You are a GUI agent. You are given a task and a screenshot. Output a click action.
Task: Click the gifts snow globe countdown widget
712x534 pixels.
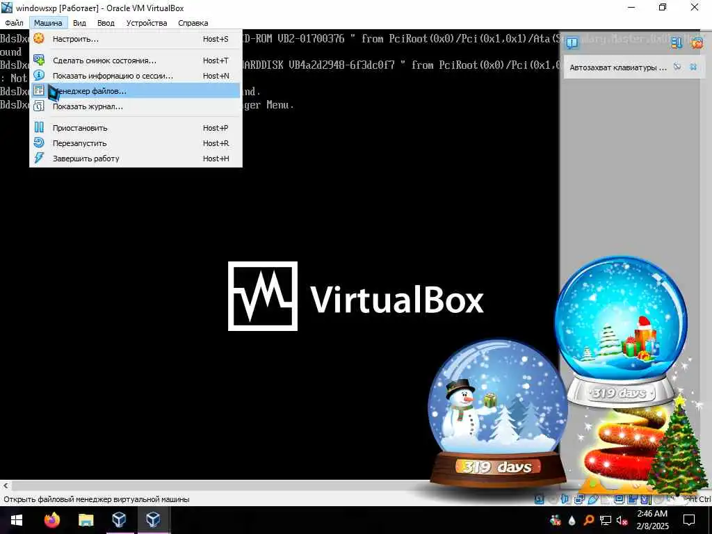(620, 332)
